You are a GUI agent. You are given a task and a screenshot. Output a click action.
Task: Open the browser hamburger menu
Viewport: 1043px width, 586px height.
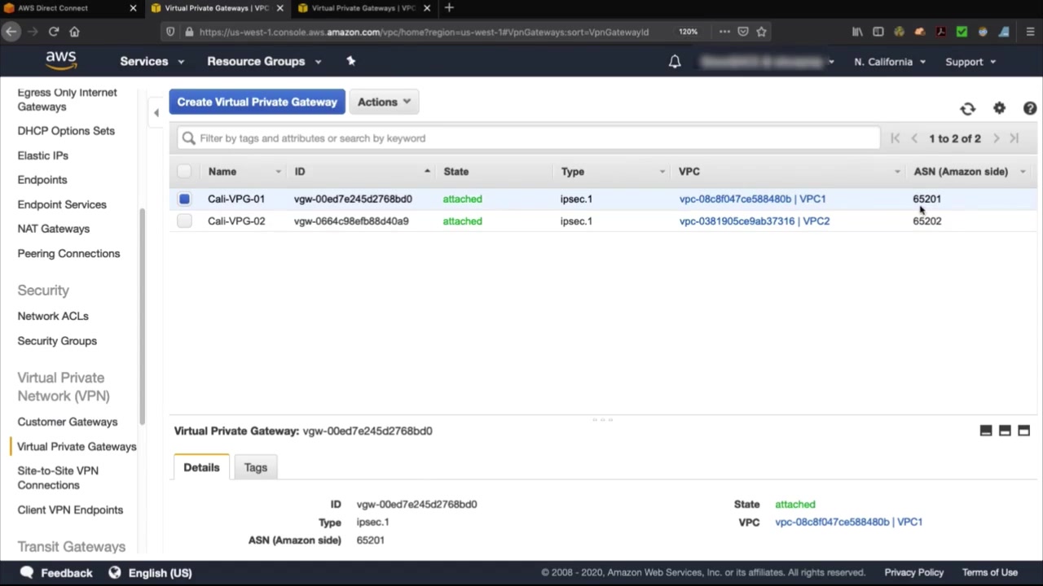(1030, 32)
